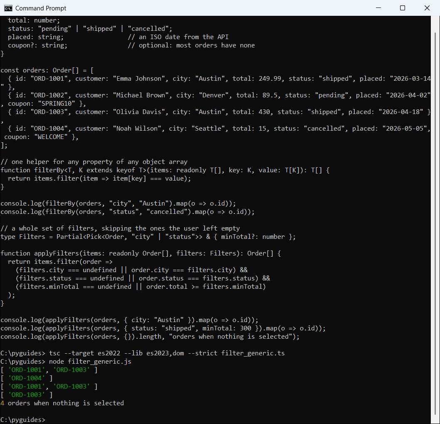Click the empty "C:\pyguides>" prompt at the bottom
This screenshot has width=440, height=424.
point(23,420)
